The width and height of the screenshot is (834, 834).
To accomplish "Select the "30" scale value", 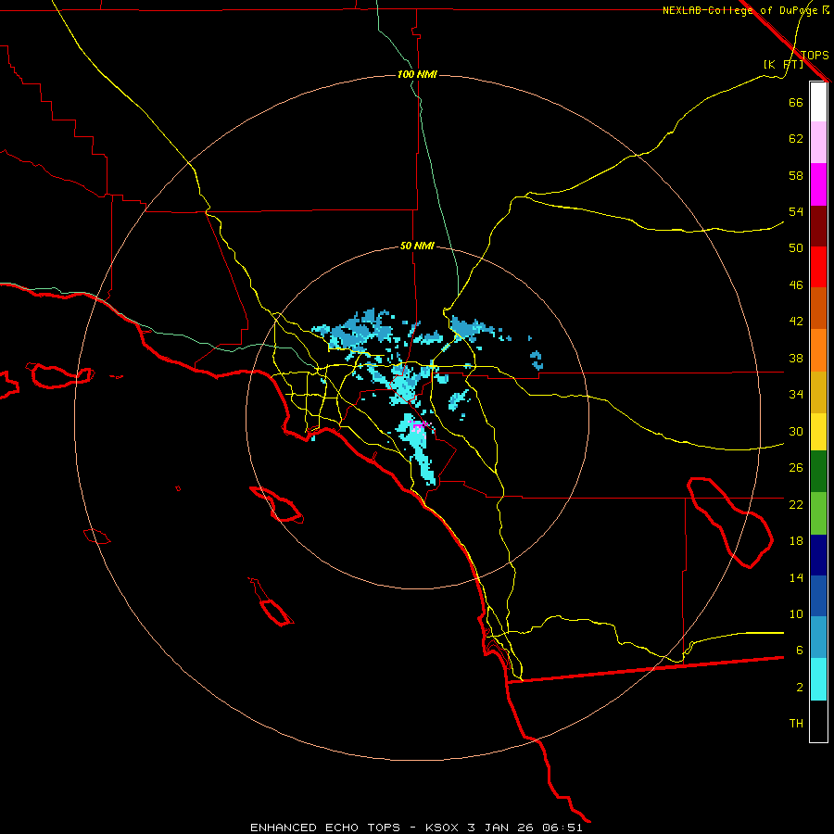I will pyautogui.click(x=796, y=431).
